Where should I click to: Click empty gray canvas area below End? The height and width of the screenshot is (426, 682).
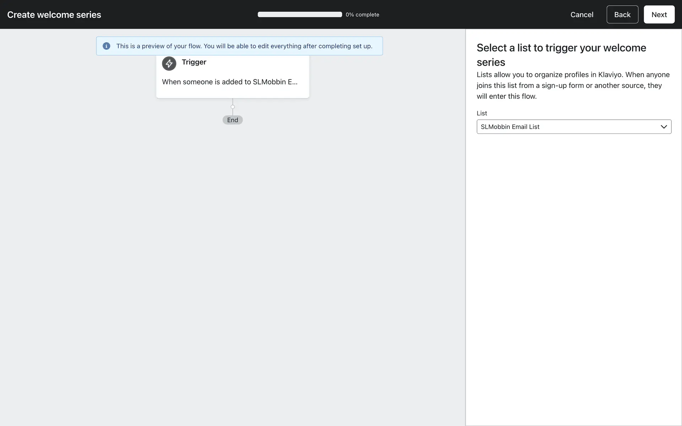point(233,248)
